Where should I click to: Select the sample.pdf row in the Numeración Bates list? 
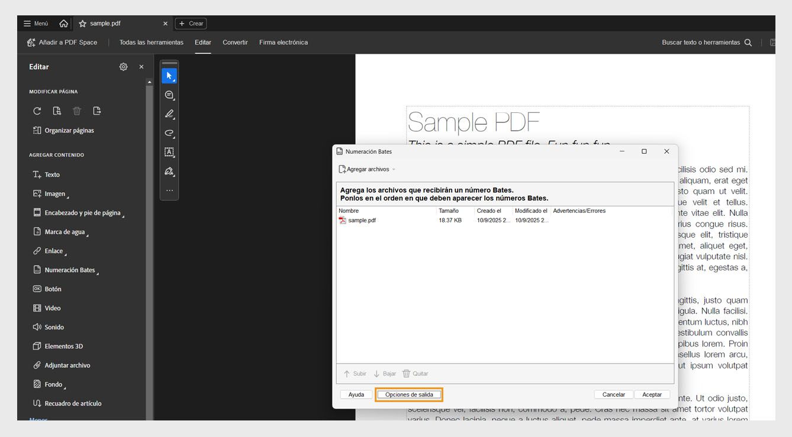coord(505,221)
